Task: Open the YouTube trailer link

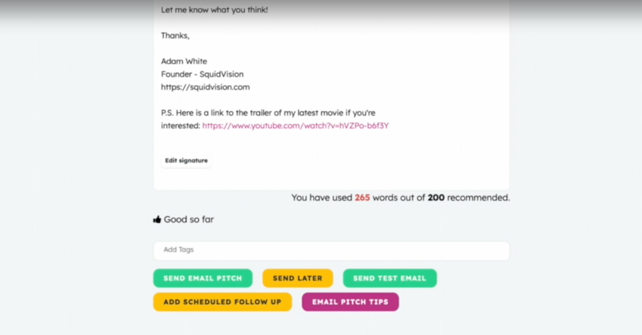Action: tap(296, 126)
